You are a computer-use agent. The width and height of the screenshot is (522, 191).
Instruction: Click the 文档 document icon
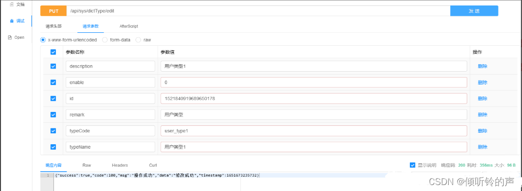11,4
